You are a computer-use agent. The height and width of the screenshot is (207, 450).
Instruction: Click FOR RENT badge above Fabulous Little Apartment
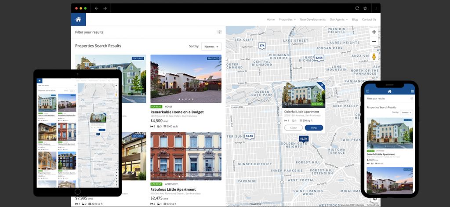pyautogui.click(x=156, y=184)
